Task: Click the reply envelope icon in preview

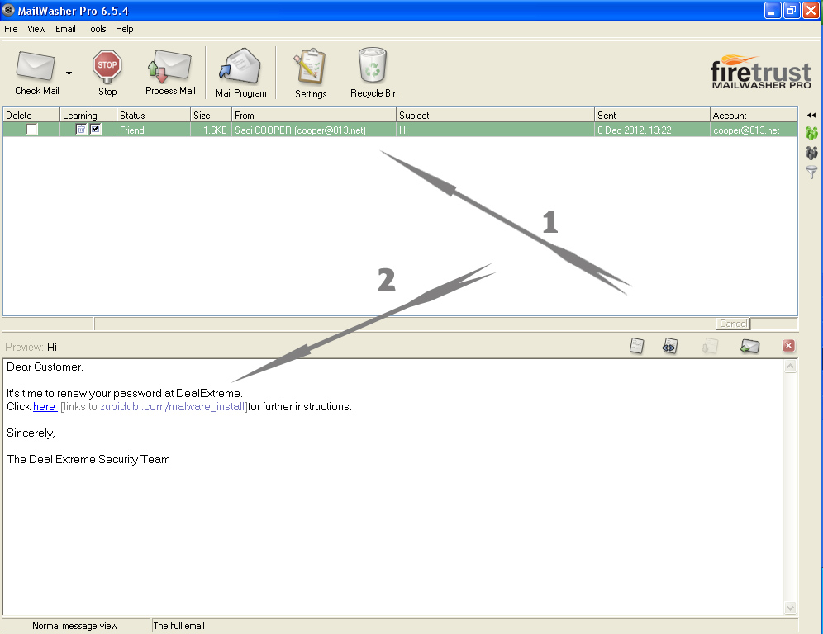Action: click(x=749, y=346)
